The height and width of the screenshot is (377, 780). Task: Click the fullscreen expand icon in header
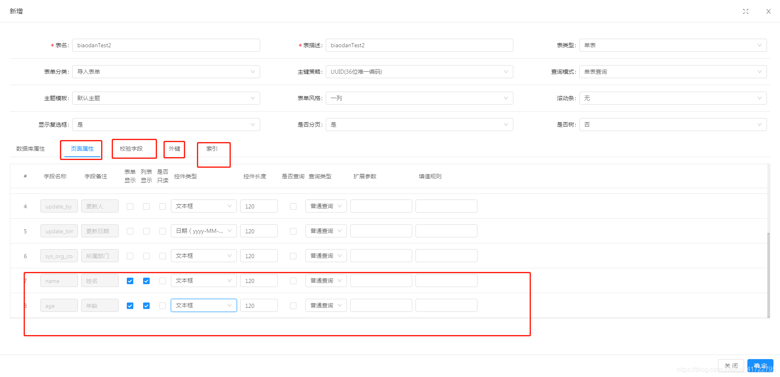745,11
